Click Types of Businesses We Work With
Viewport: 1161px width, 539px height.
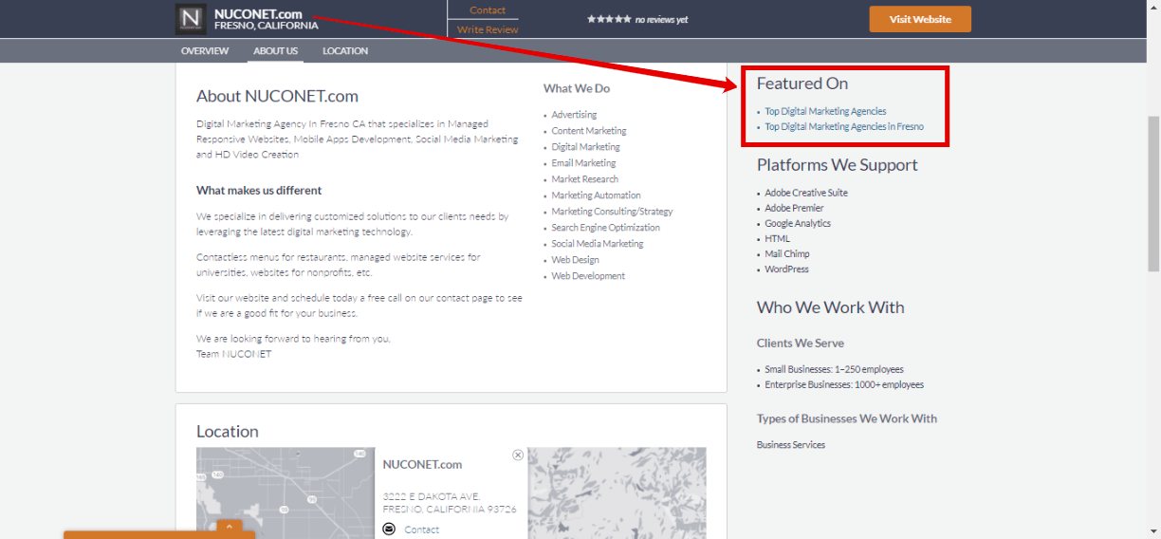(847, 418)
